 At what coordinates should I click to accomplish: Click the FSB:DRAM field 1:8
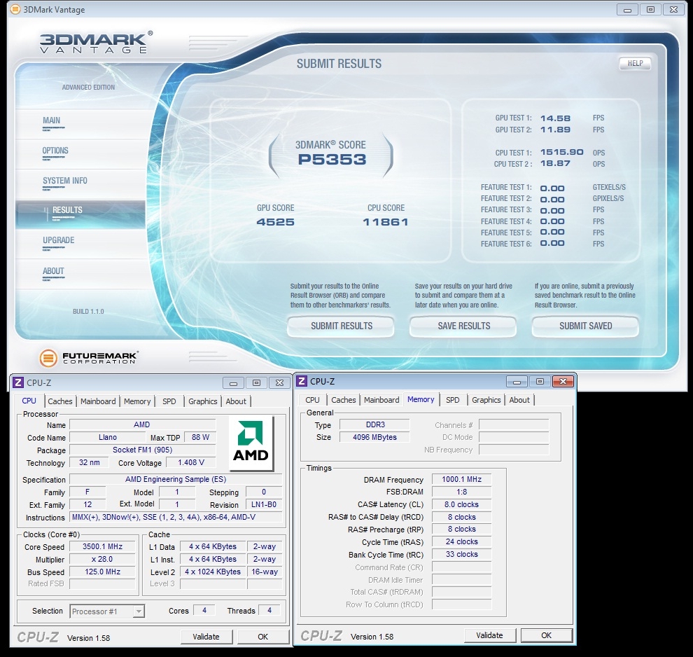[462, 492]
